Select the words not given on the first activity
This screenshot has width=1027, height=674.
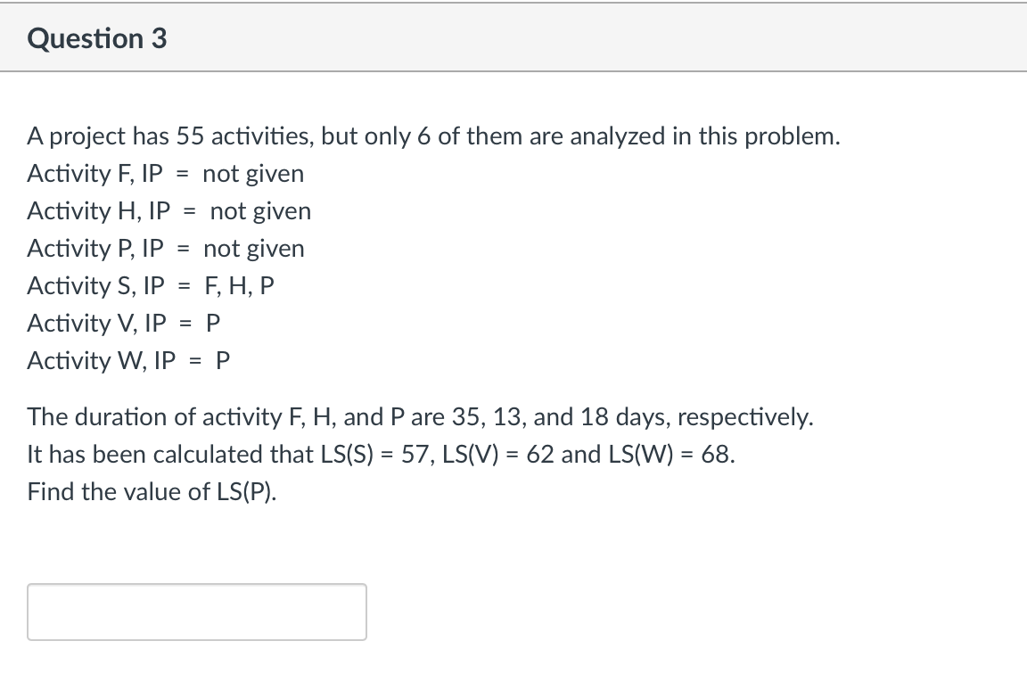pyautogui.click(x=255, y=174)
